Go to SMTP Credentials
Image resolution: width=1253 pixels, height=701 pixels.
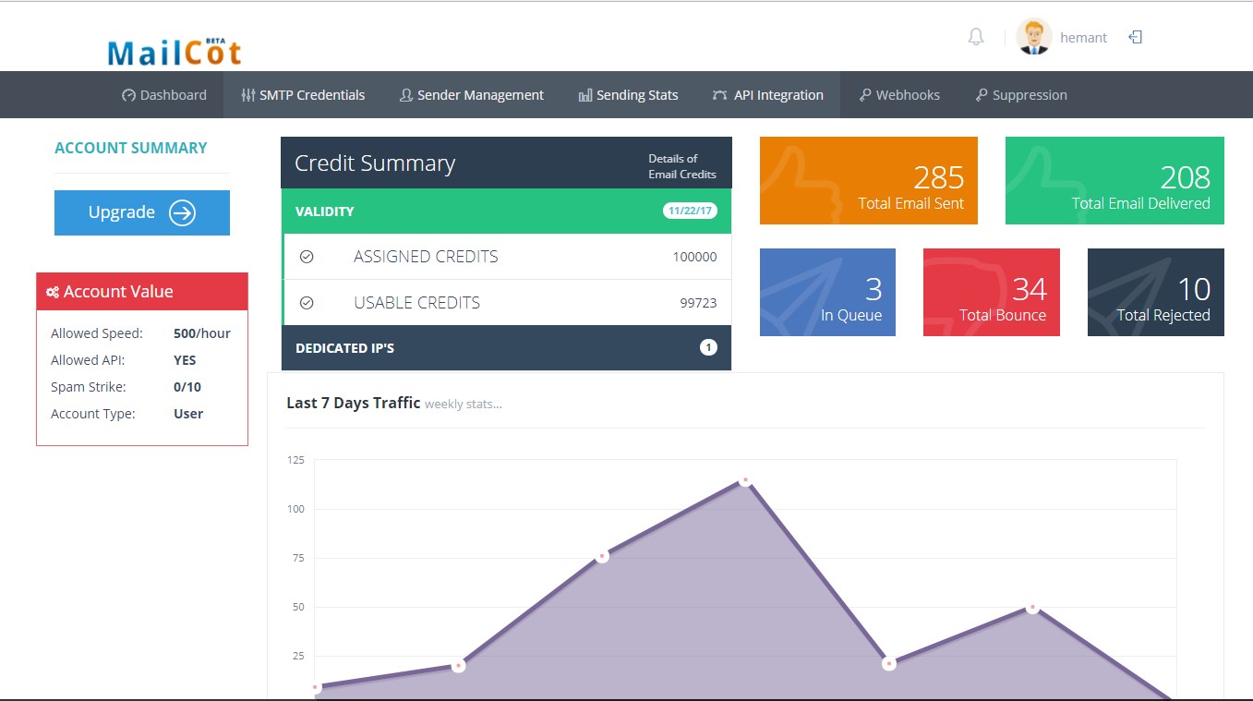click(x=303, y=95)
